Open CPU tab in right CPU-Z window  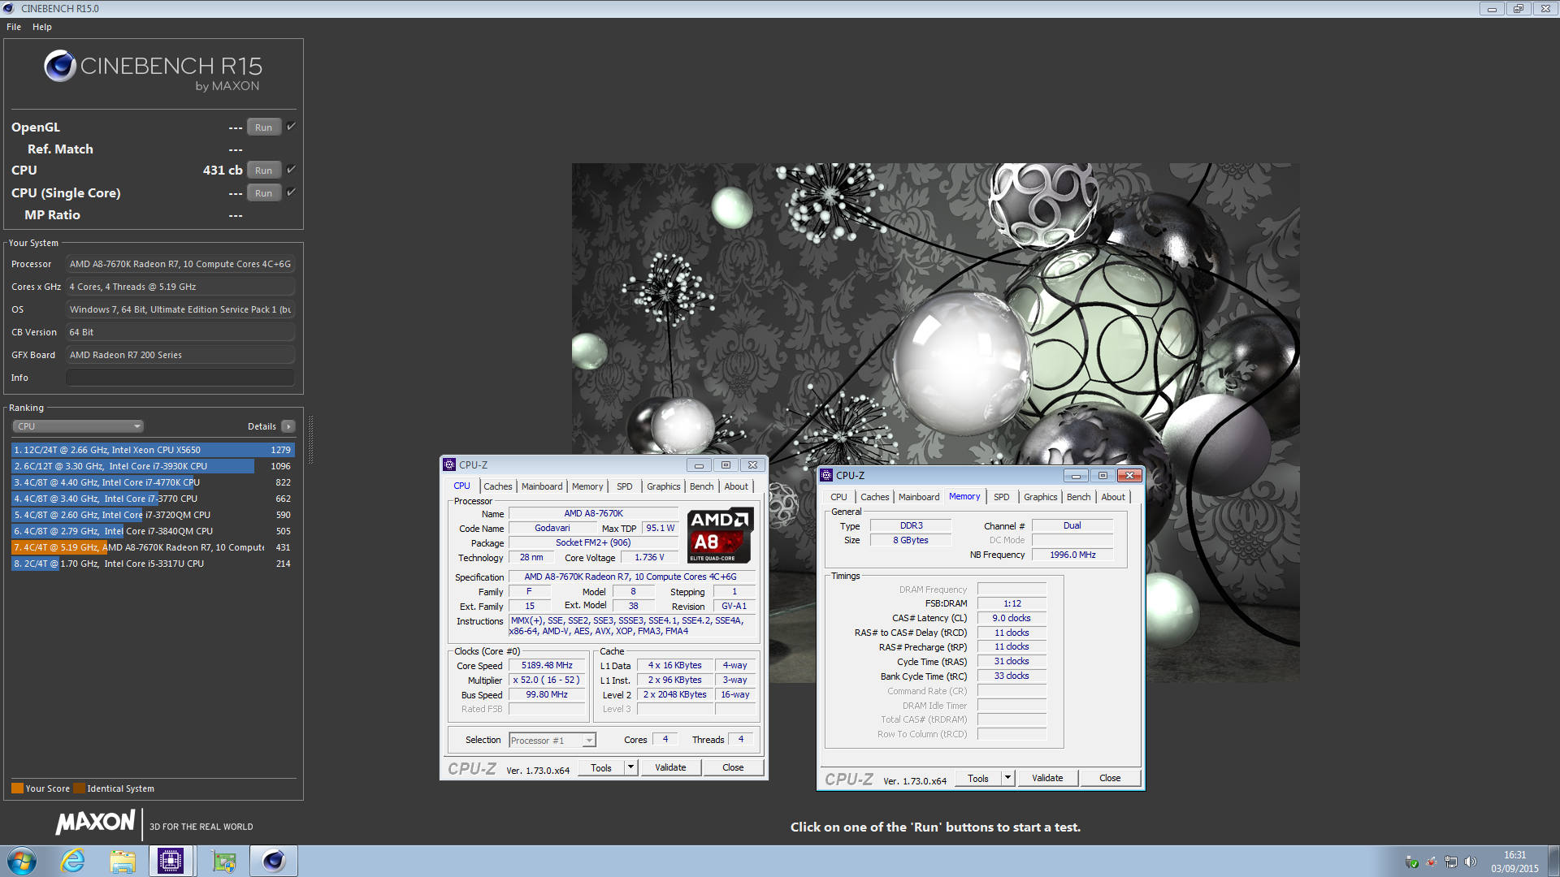(x=838, y=497)
